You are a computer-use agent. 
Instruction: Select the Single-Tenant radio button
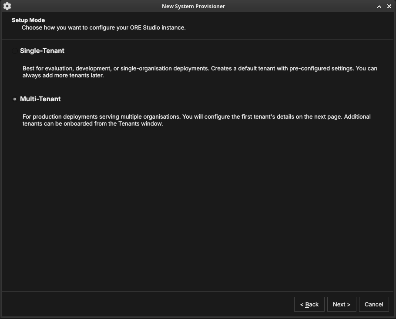(15, 51)
